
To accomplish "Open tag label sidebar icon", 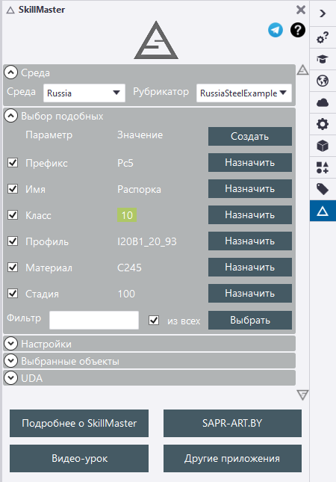I will (x=323, y=189).
